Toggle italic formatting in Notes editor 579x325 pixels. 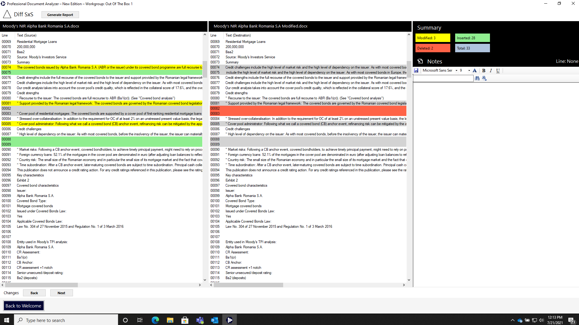click(491, 70)
